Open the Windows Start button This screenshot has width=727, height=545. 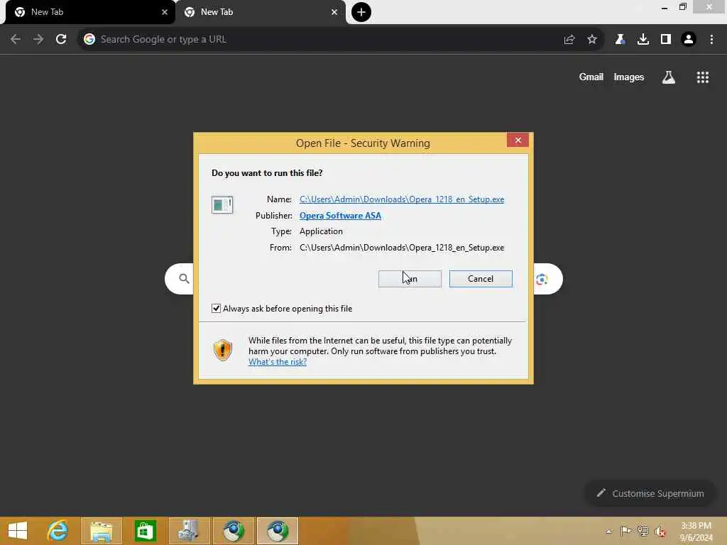pyautogui.click(x=18, y=531)
